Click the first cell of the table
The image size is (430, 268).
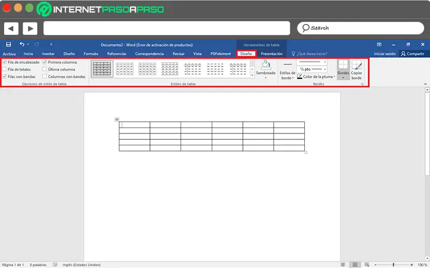[134, 125]
